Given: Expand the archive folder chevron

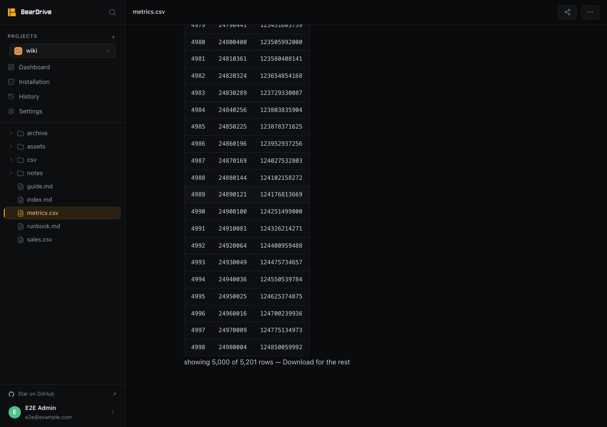Looking at the screenshot, I should point(11,133).
